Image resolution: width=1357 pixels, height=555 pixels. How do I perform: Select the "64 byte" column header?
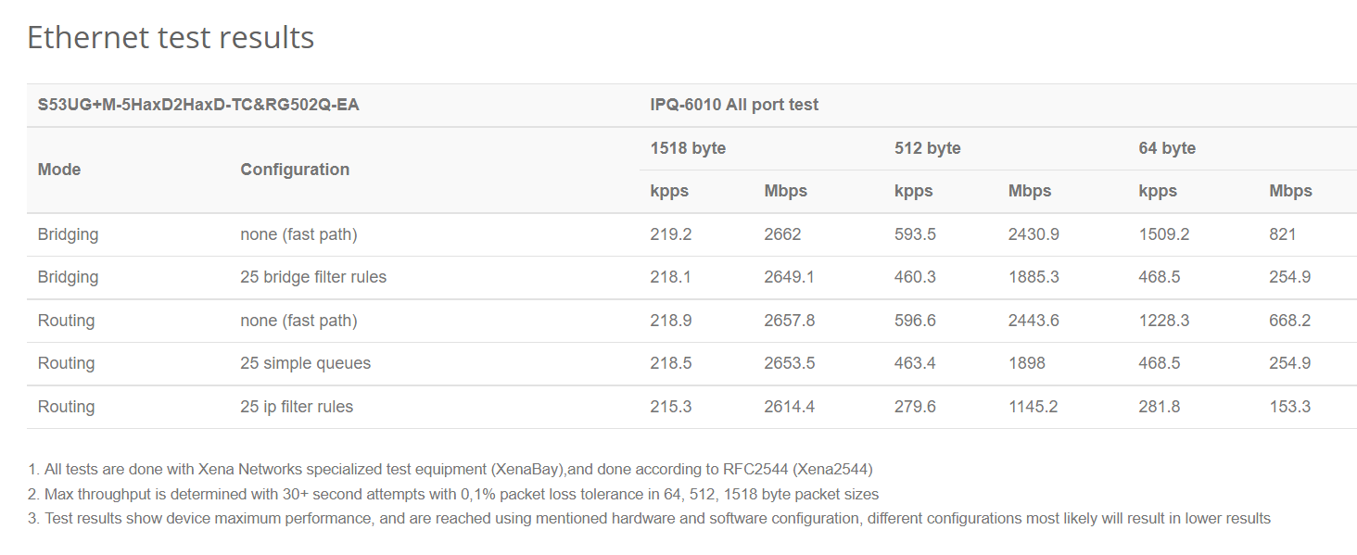pyautogui.click(x=1167, y=148)
